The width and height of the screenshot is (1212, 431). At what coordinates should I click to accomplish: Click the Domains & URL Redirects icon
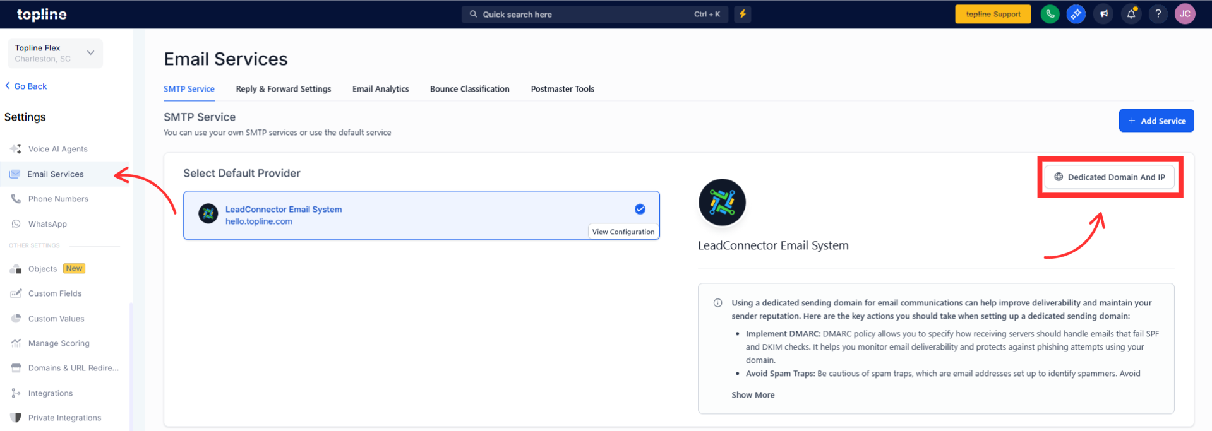coord(16,368)
